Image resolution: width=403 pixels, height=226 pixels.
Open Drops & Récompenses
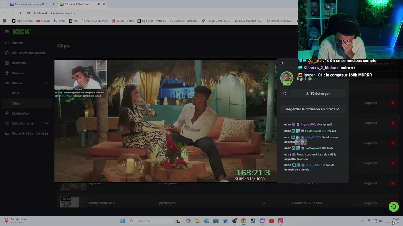pos(30,133)
